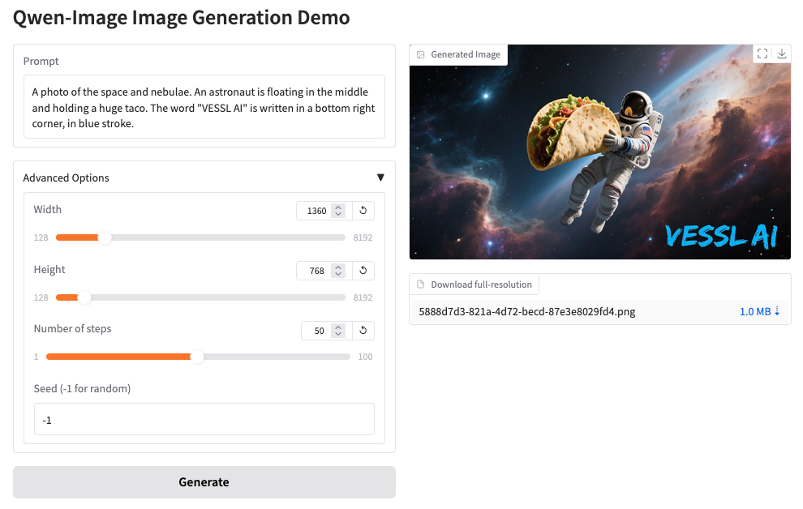
Task: Click the Number of steps slider handle
Action: (x=197, y=357)
